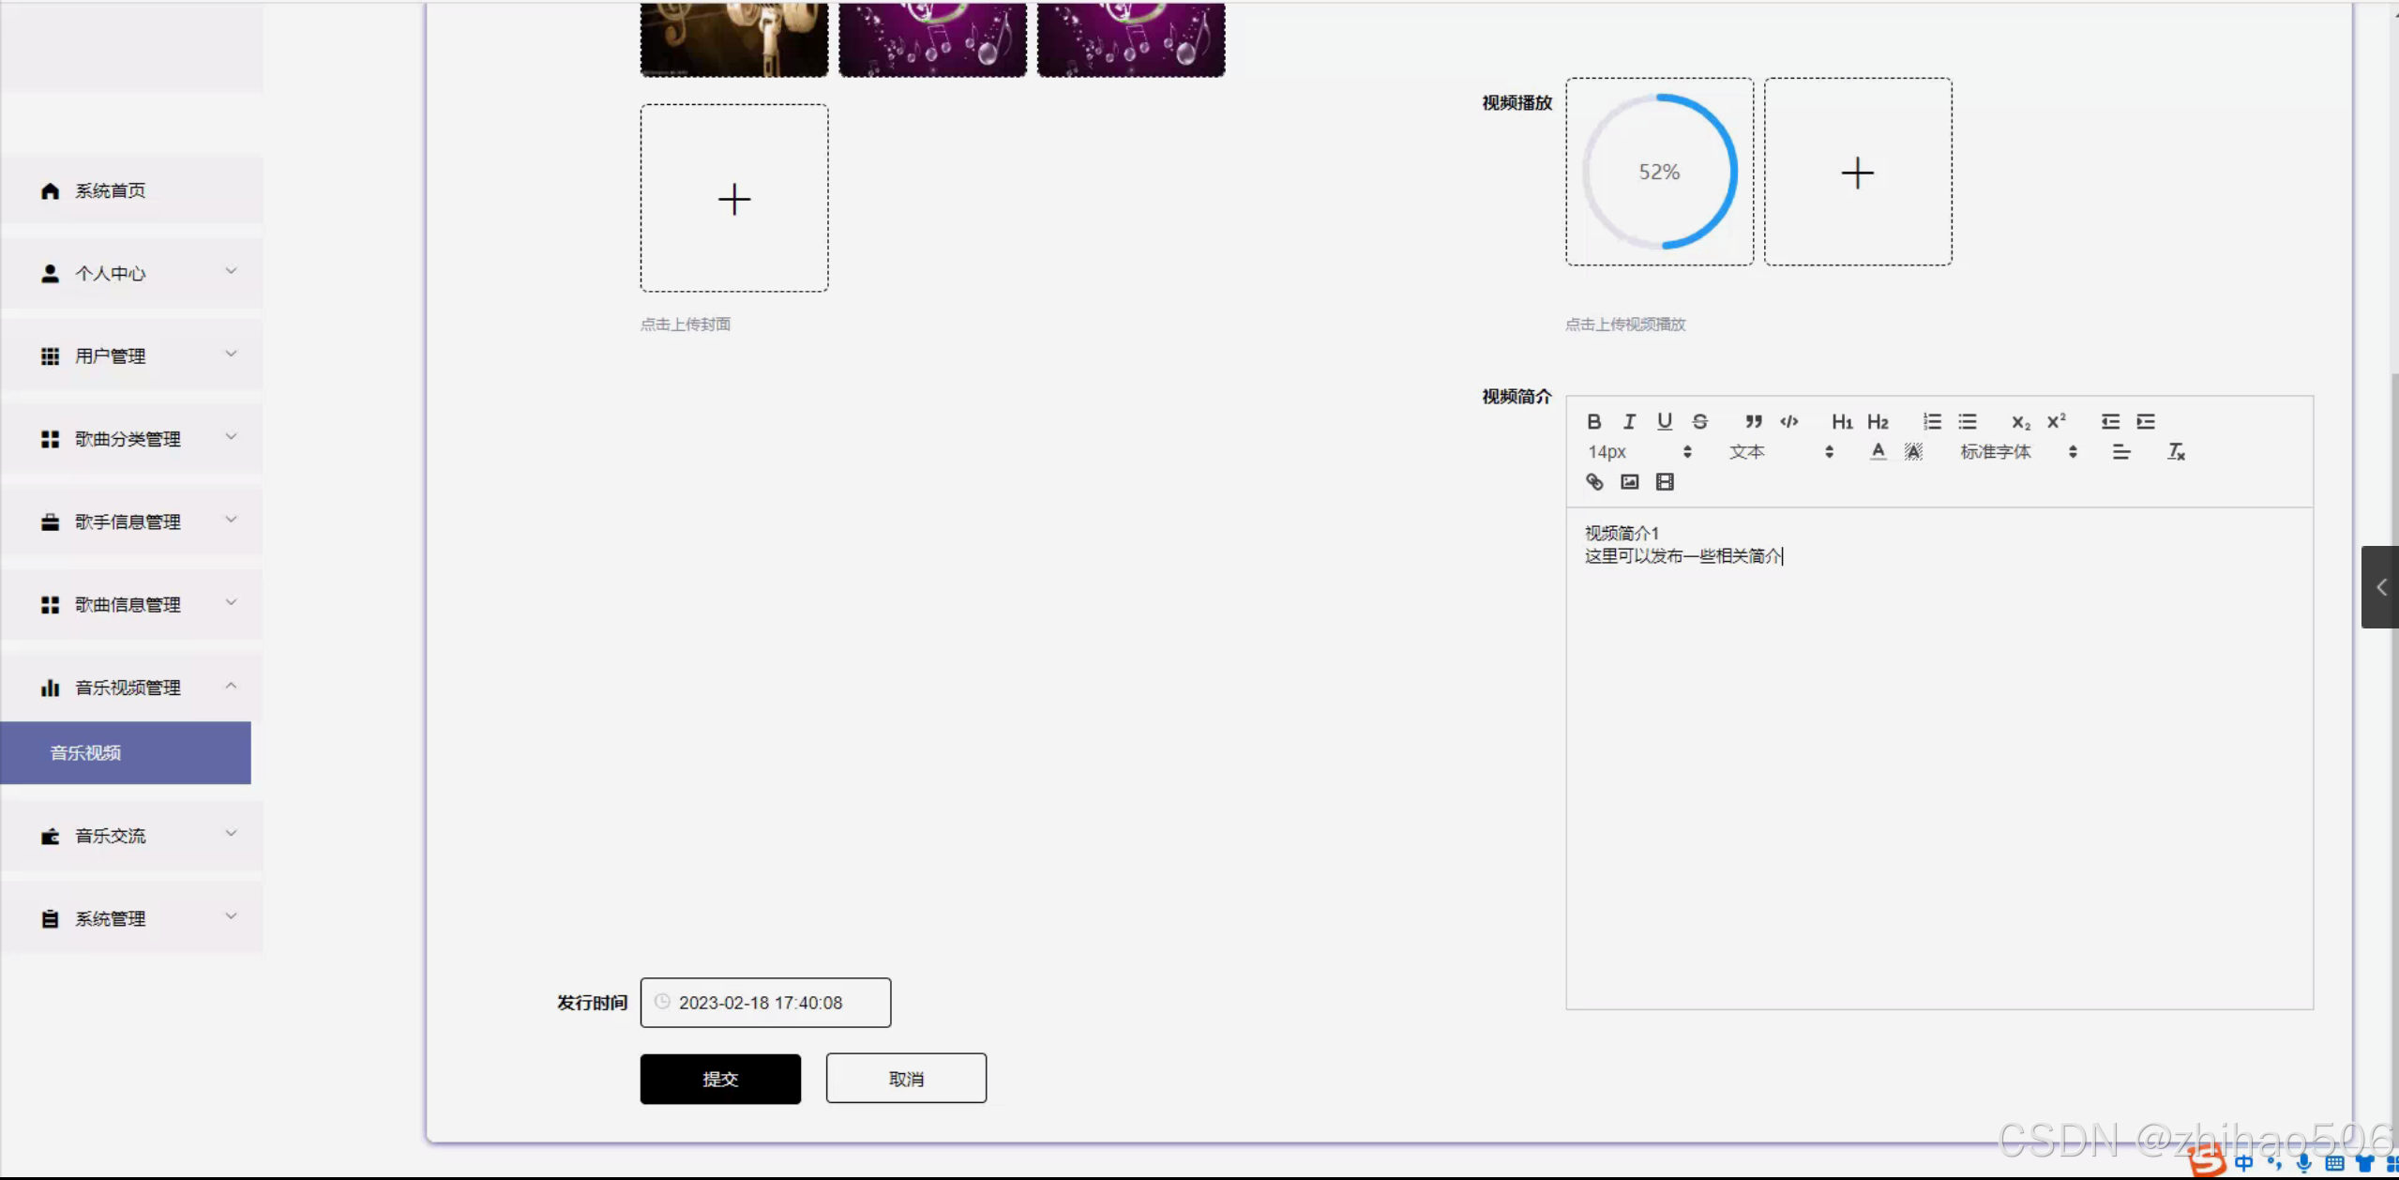
Task: Toggle bold formatting in editor toolbar
Action: coord(1593,422)
